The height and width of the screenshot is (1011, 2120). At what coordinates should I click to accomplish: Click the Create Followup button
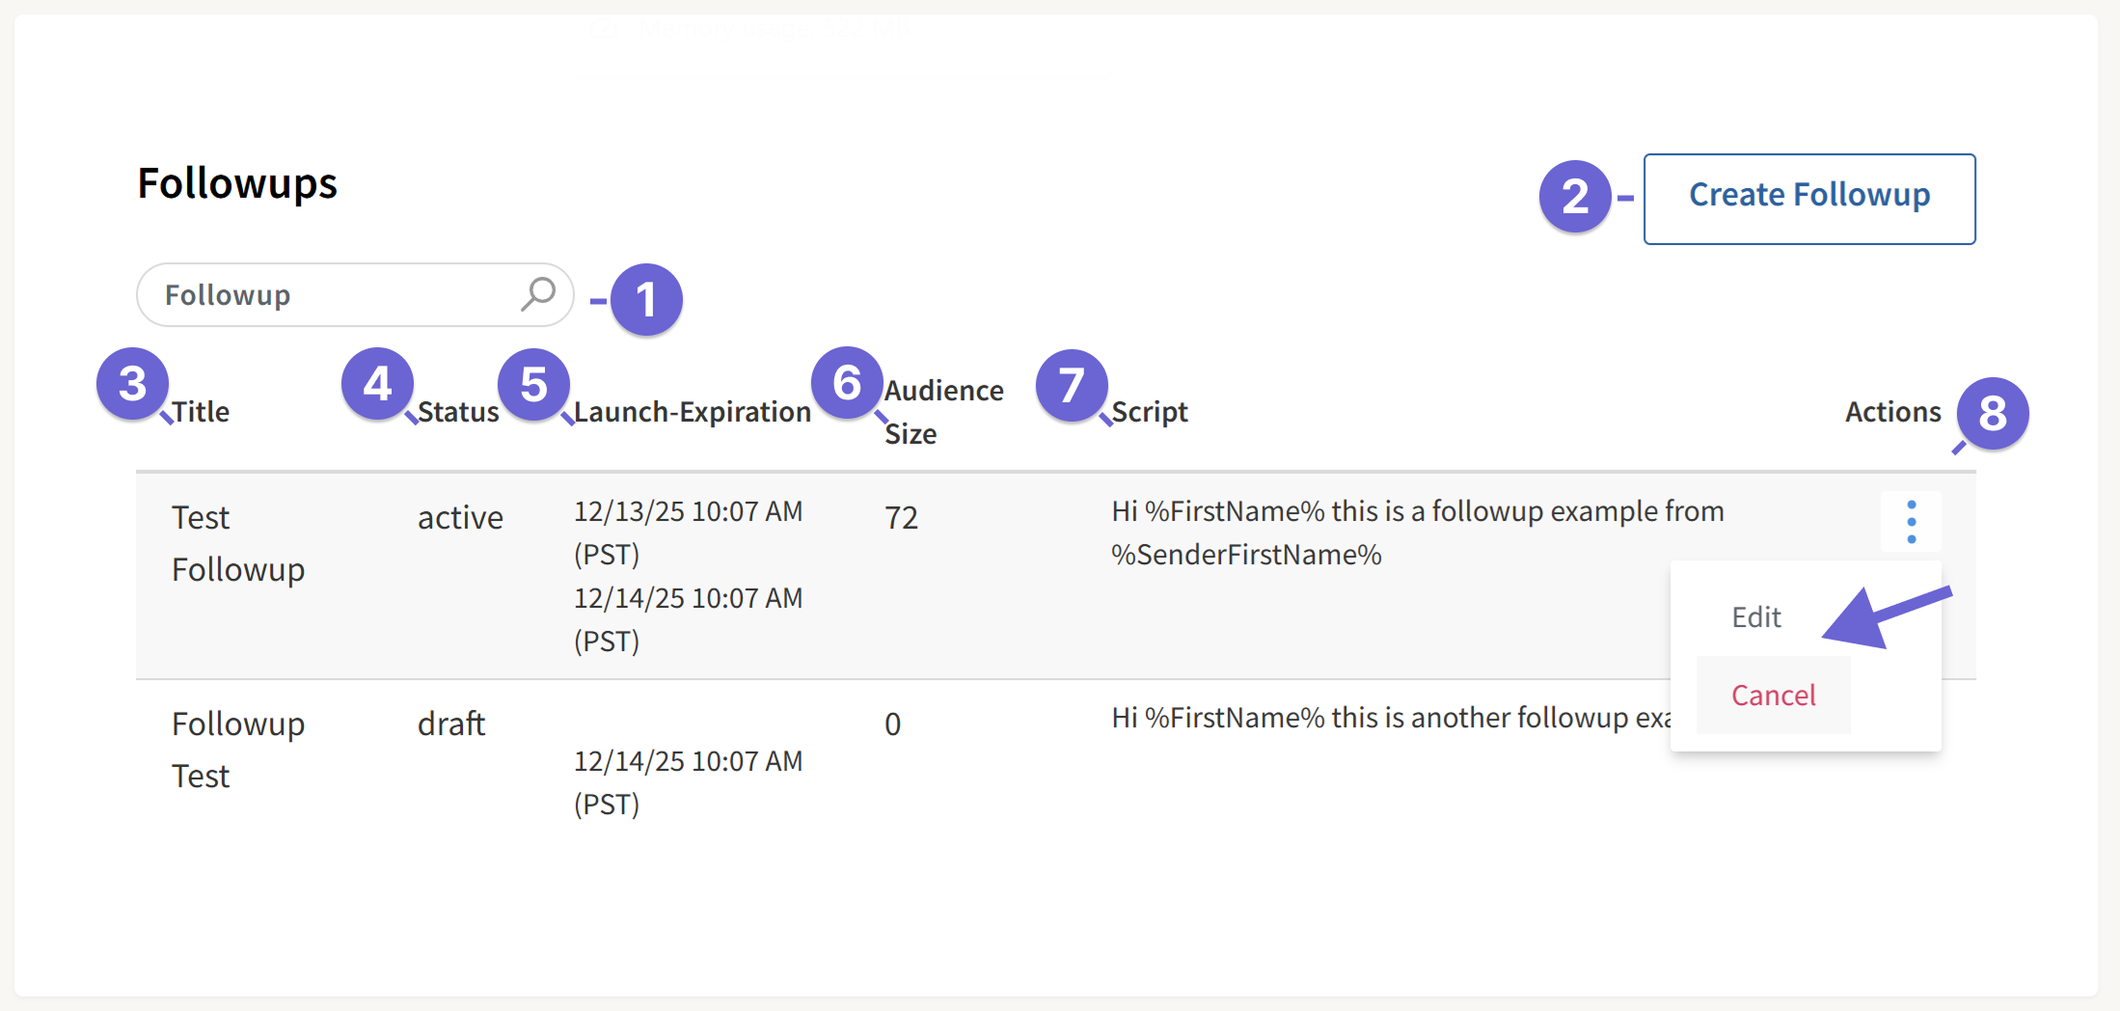tap(1808, 196)
